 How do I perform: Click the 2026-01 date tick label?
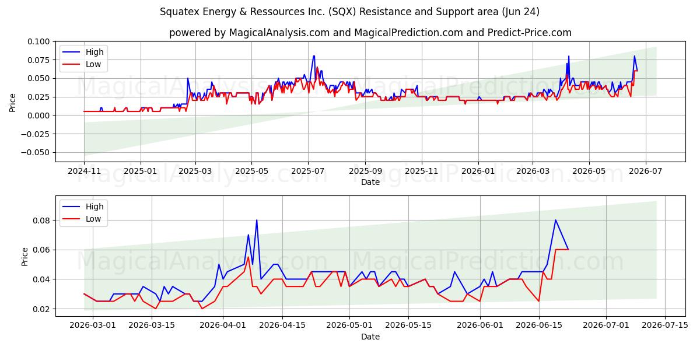tap(478, 171)
